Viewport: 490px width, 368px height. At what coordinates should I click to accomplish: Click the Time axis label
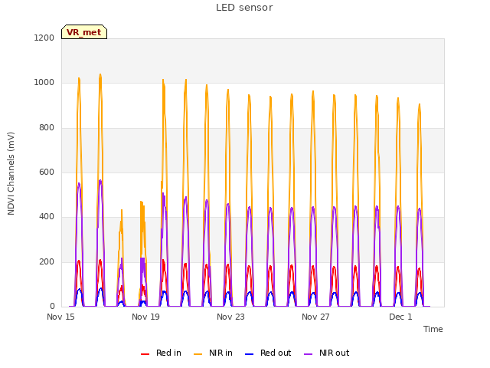433,329
